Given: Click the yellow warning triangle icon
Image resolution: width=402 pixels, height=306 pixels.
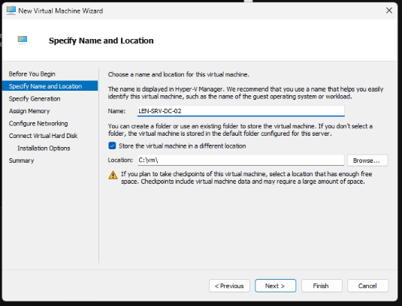Looking at the screenshot, I should [113, 175].
